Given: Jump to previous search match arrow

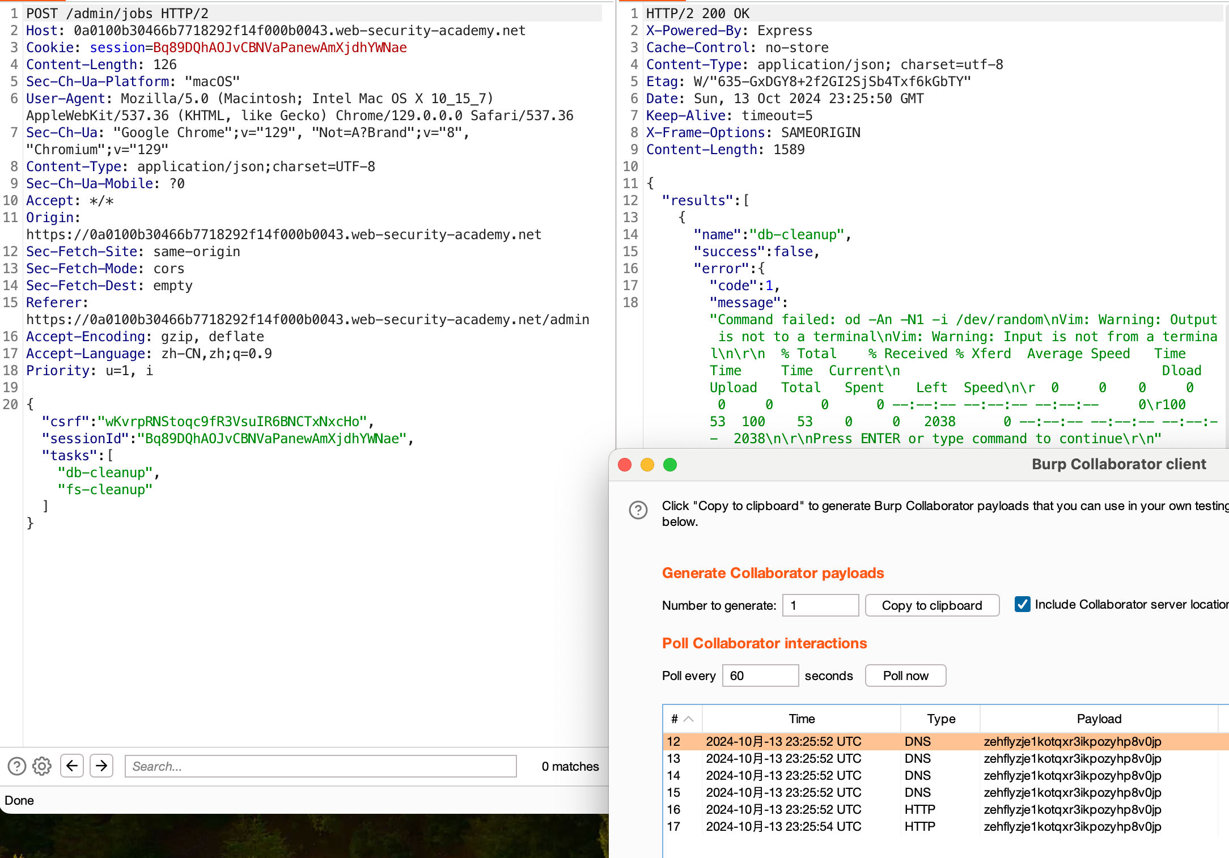Looking at the screenshot, I should click(x=72, y=766).
